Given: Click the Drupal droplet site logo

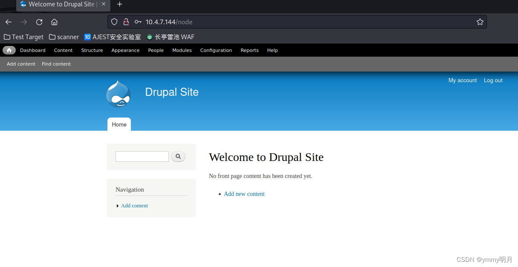Looking at the screenshot, I should (x=118, y=94).
